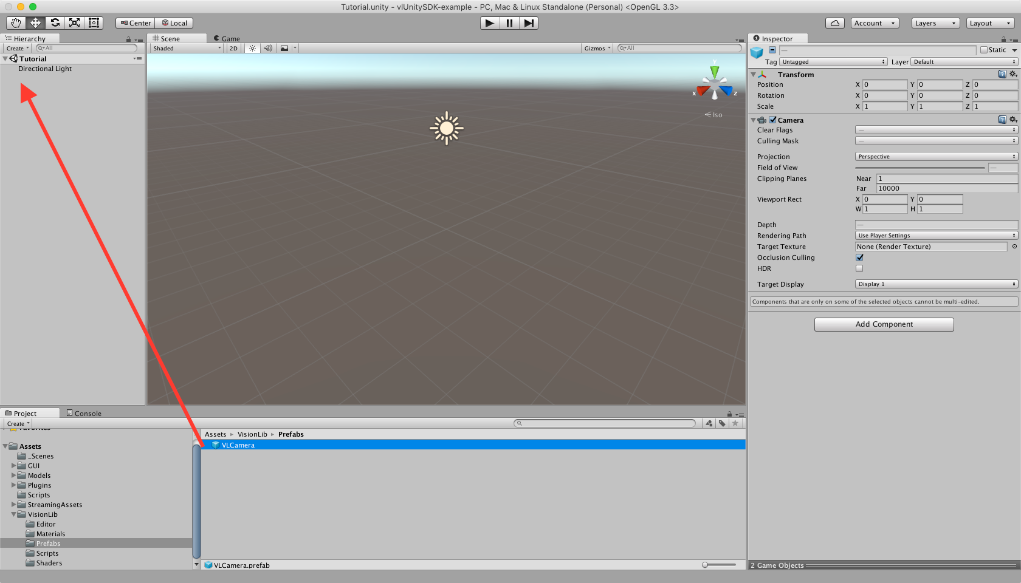Toggle the Static checkbox
Viewport: 1021px width, 583px height.
(x=984, y=50)
